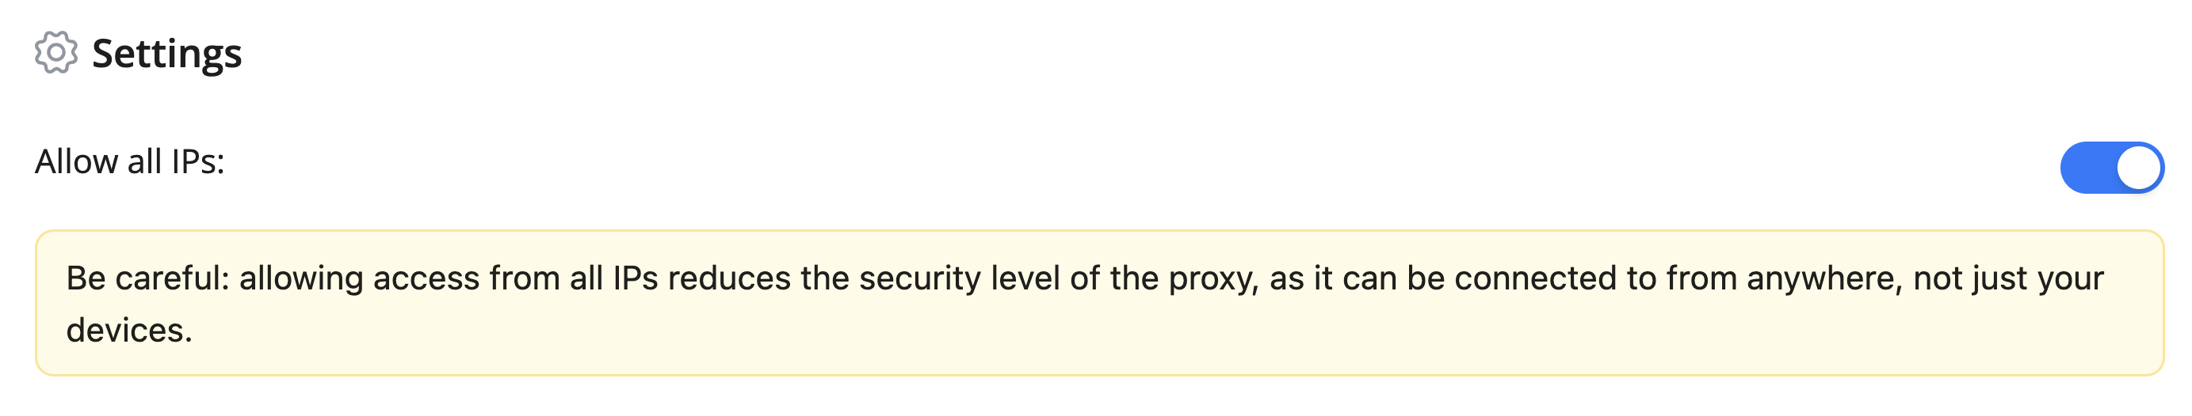Disable the Allow all IPs toggle
The height and width of the screenshot is (416, 2192).
(x=2110, y=167)
